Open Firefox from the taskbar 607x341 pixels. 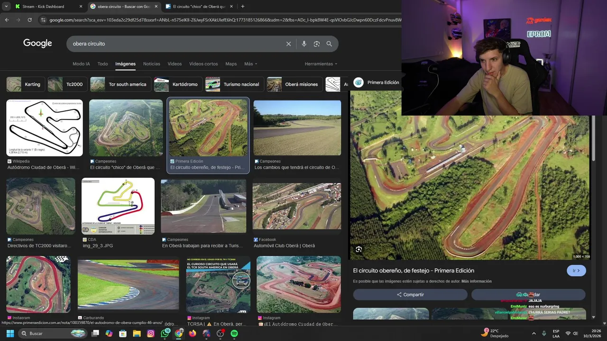tap(192, 333)
